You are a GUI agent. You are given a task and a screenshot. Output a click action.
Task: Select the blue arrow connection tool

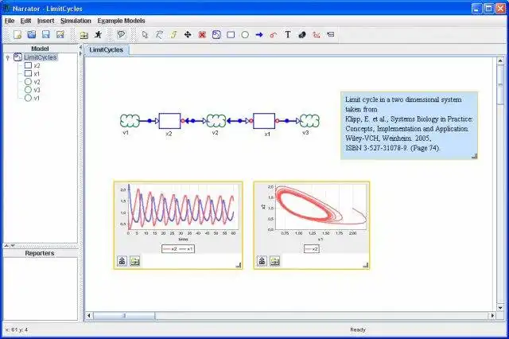pos(259,34)
